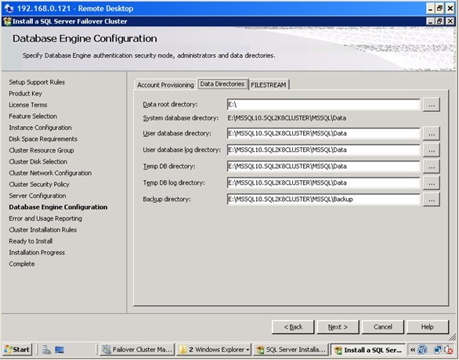Browse for the Temp DB directory
This screenshot has width=459, height=360.
point(431,167)
